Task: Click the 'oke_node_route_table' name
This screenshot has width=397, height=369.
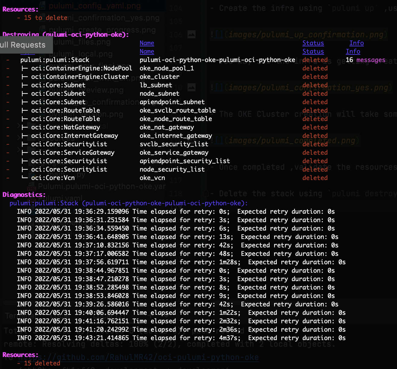Action: [x=176, y=119]
